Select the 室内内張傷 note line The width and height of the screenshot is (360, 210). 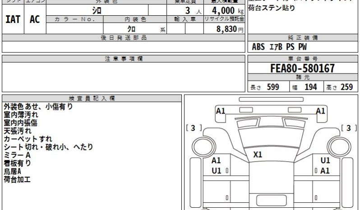tap(20, 123)
